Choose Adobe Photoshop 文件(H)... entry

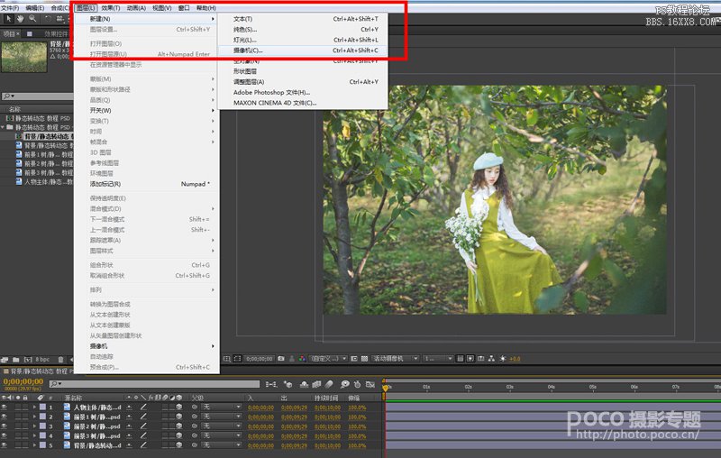click(303, 93)
